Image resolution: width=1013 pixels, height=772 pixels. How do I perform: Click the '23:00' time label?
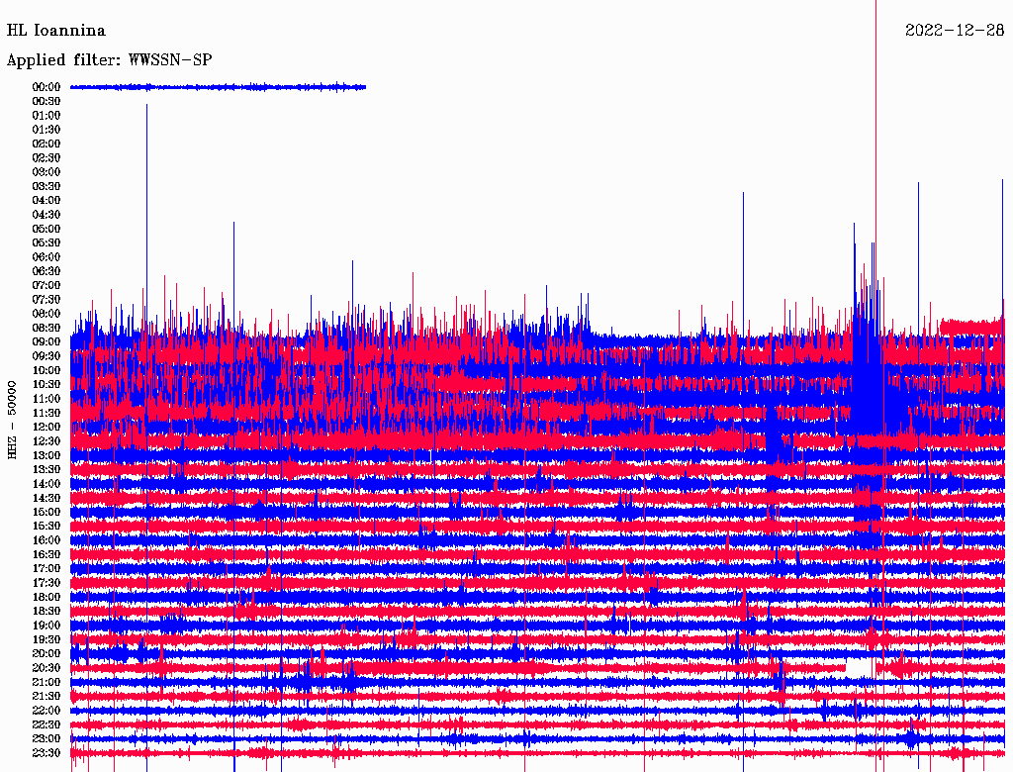(46, 739)
